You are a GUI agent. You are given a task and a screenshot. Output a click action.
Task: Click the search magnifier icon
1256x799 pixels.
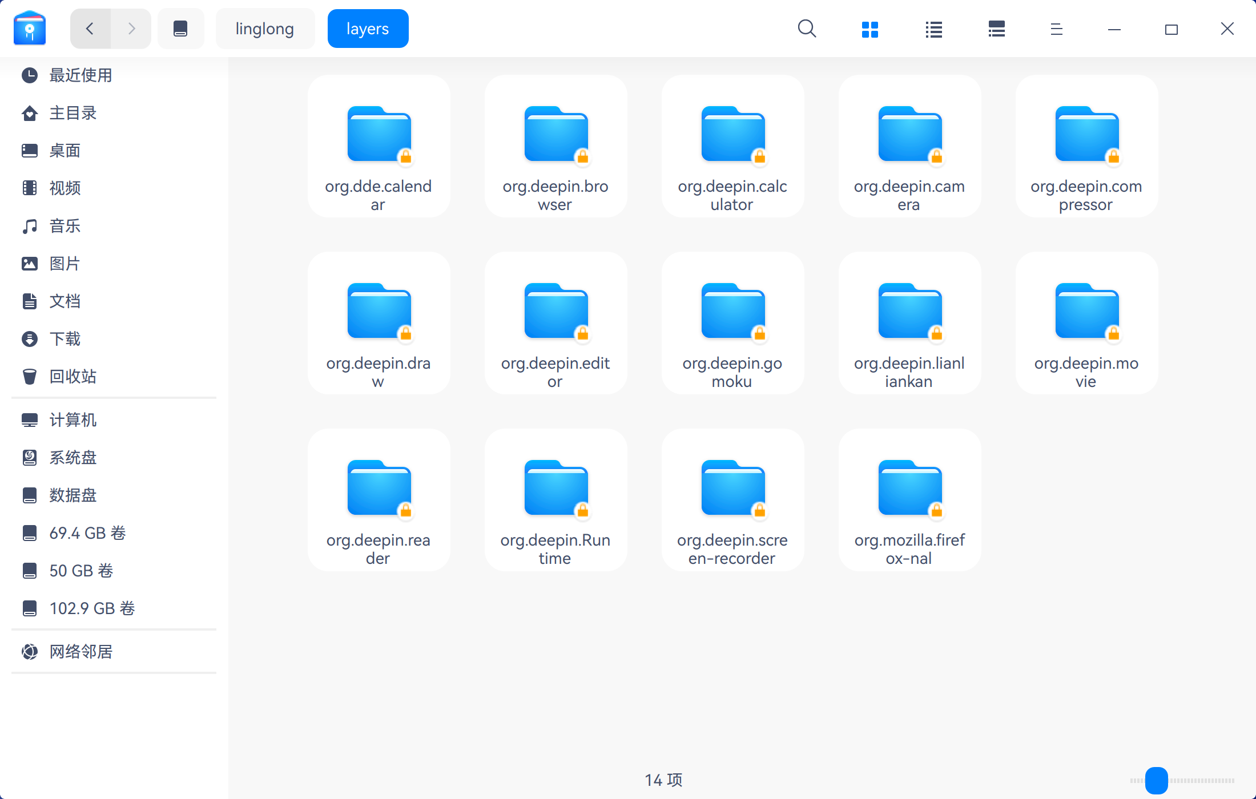coord(807,29)
